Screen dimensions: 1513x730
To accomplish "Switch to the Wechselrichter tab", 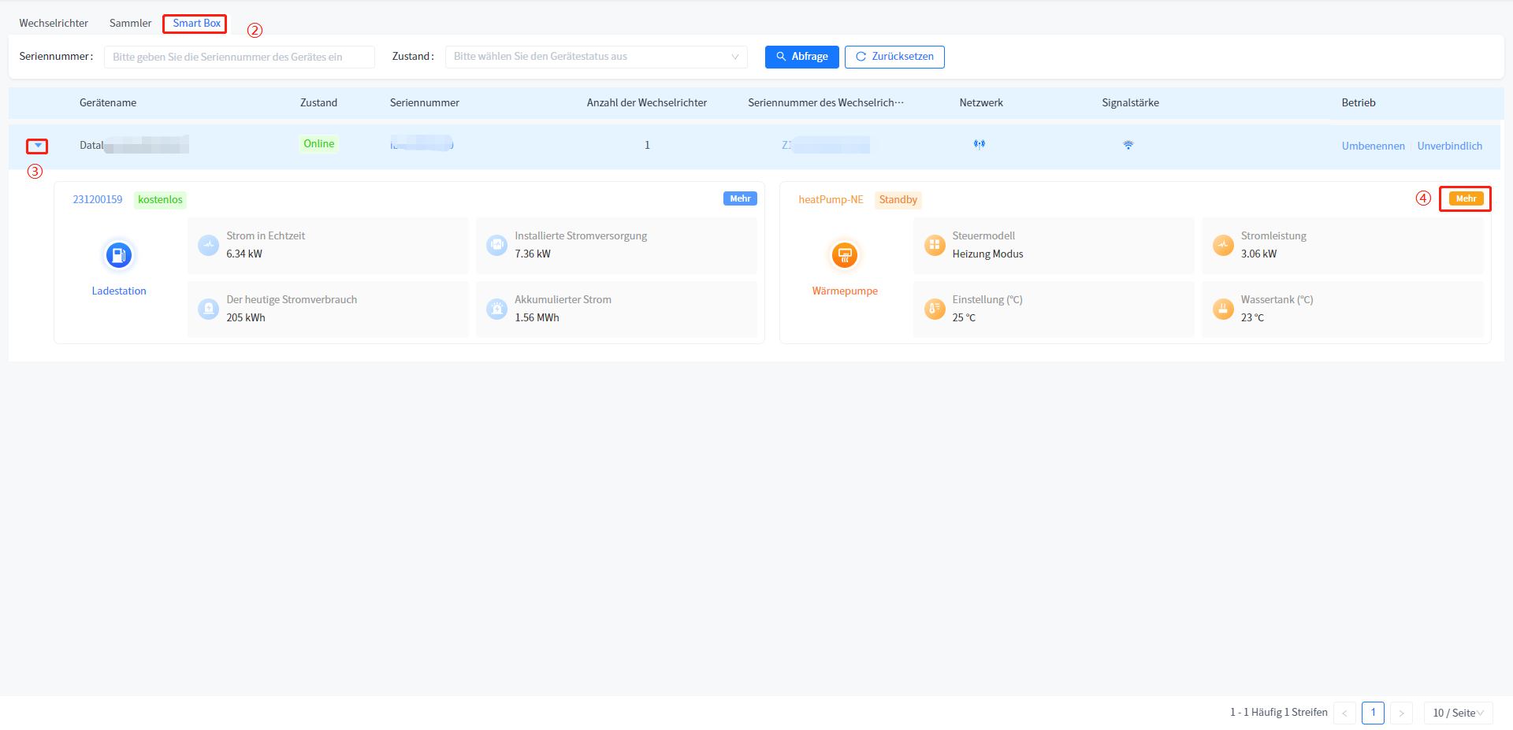I will pyautogui.click(x=54, y=23).
